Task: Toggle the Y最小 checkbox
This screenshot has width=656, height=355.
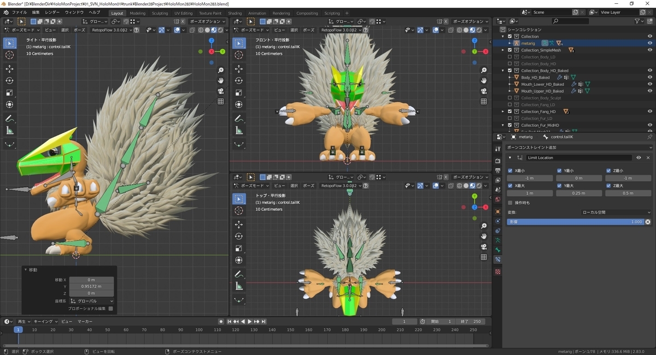Action: [x=559, y=171]
